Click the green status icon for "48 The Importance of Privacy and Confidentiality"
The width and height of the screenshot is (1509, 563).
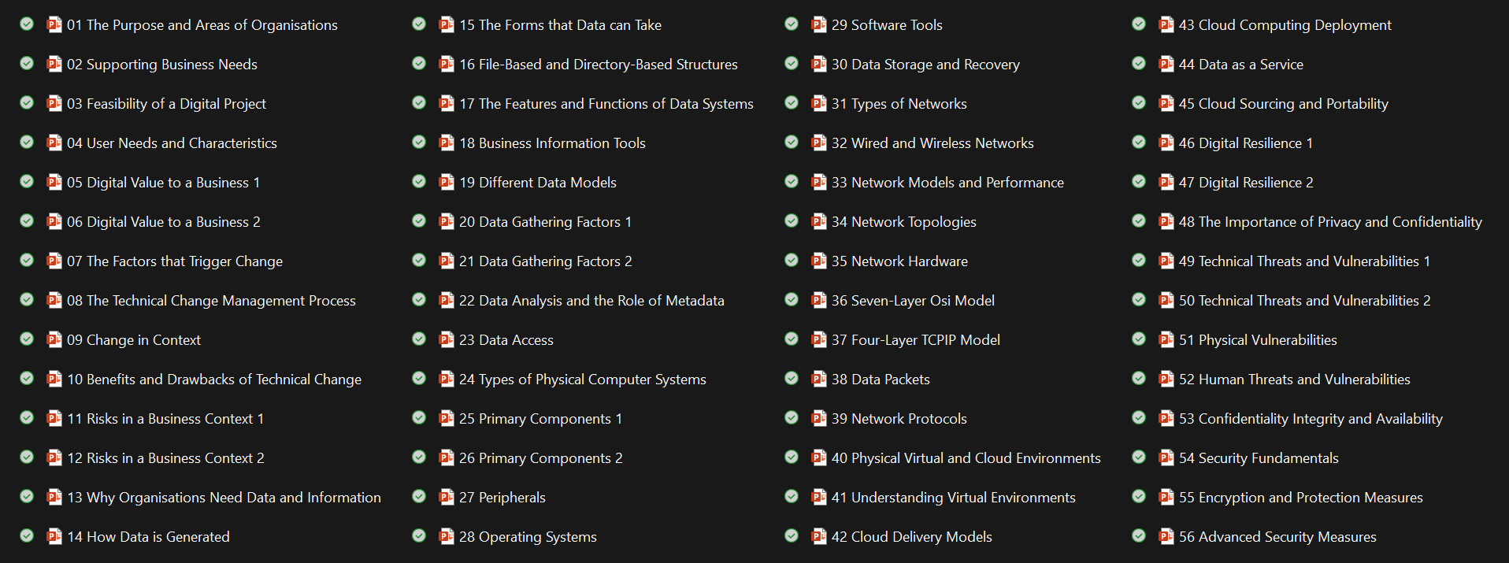[1139, 221]
